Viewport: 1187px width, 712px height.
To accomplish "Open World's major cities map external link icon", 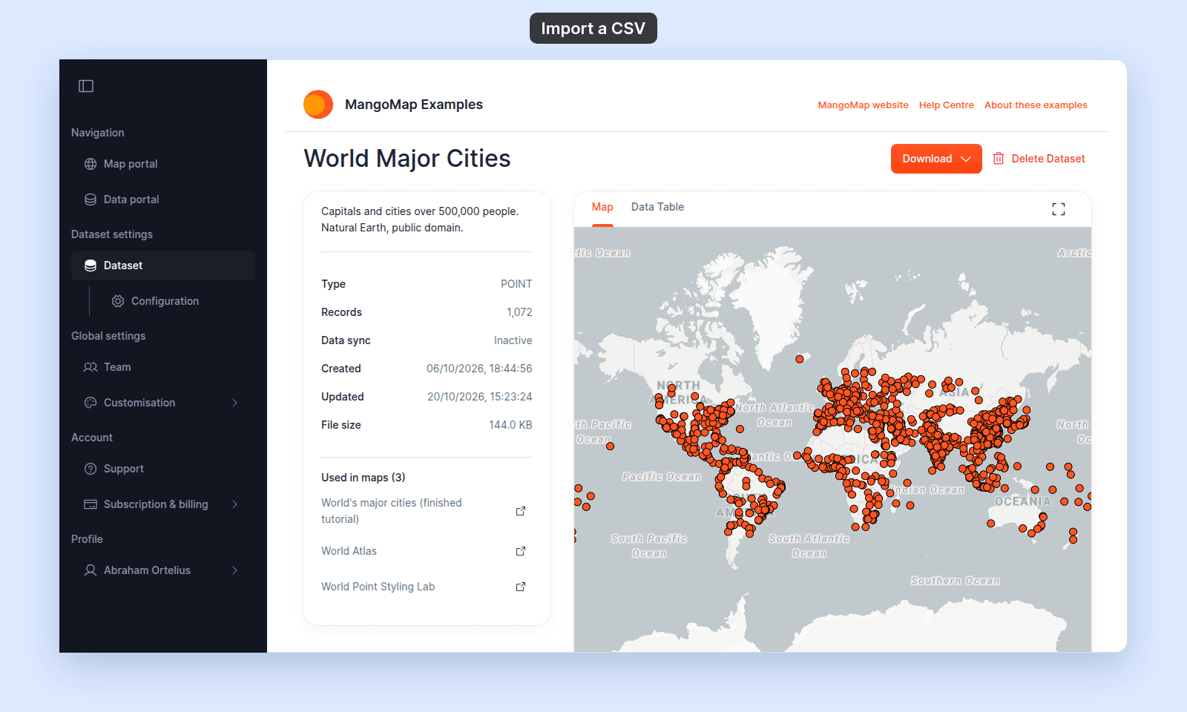I will click(521, 511).
